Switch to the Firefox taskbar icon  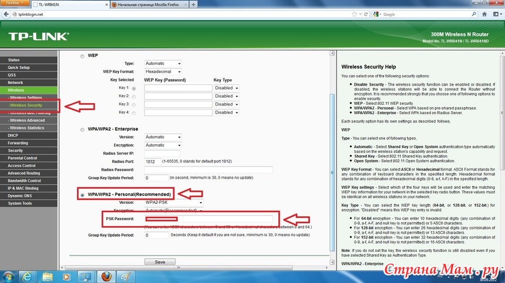point(106,277)
